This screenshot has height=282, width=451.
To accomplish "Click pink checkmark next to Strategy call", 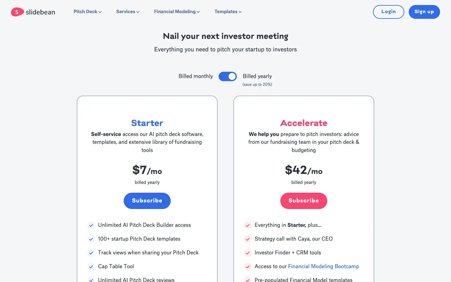I will [248, 239].
